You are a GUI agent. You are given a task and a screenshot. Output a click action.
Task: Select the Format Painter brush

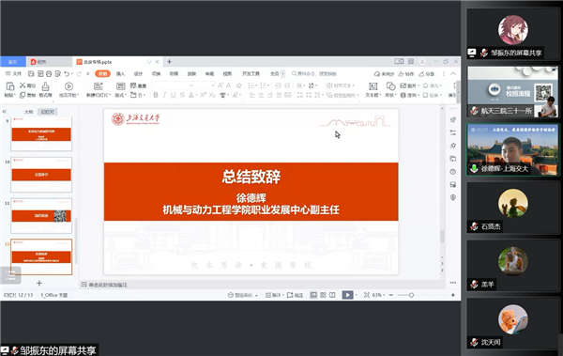[45, 86]
